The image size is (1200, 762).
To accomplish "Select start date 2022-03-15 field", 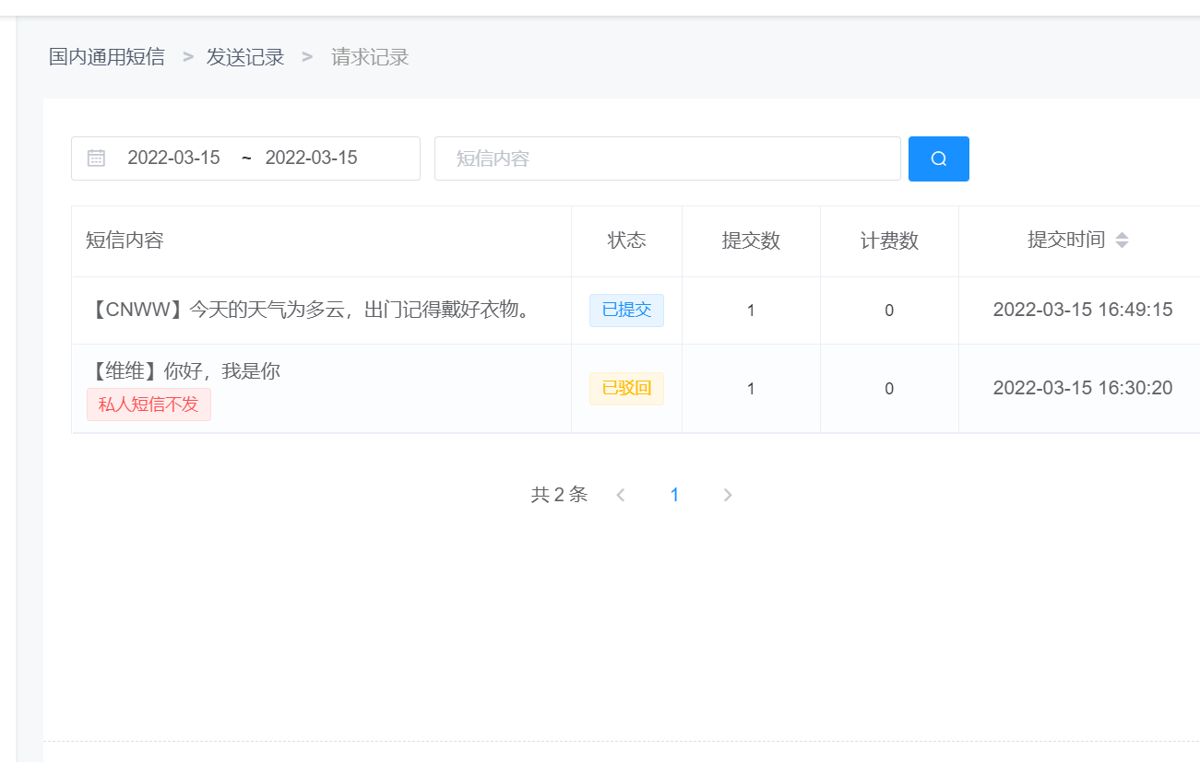I will pyautogui.click(x=173, y=158).
